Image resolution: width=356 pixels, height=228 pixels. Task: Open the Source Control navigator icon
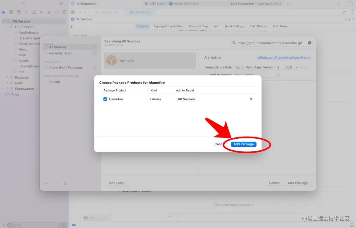tap(11, 12)
